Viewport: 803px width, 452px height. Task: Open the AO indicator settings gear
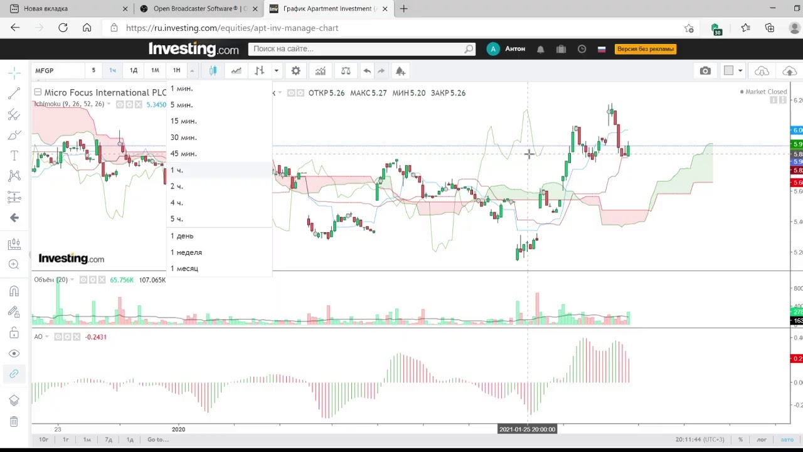click(67, 337)
